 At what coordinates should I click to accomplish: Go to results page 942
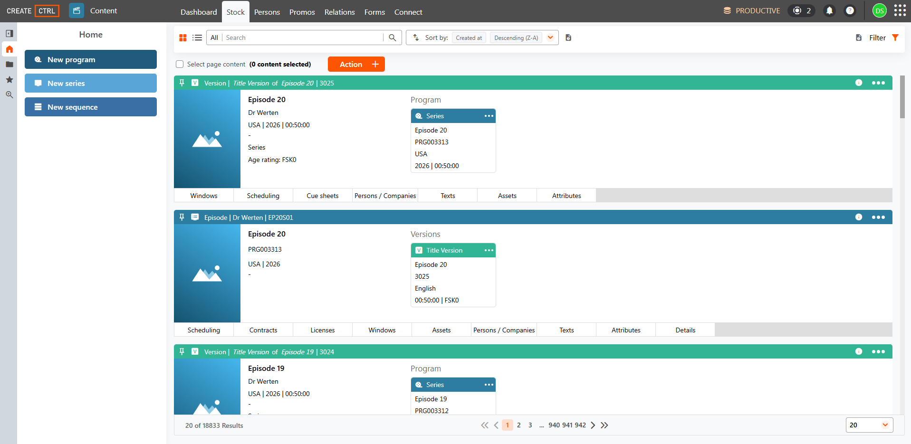[x=581, y=425]
